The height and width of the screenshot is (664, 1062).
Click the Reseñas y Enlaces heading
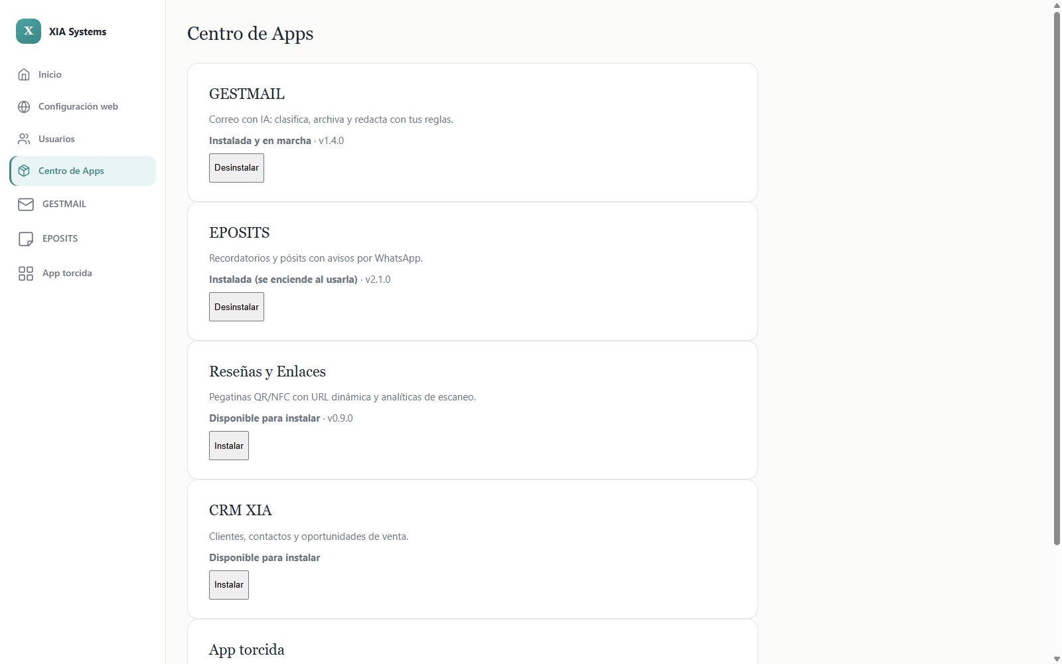coord(267,372)
